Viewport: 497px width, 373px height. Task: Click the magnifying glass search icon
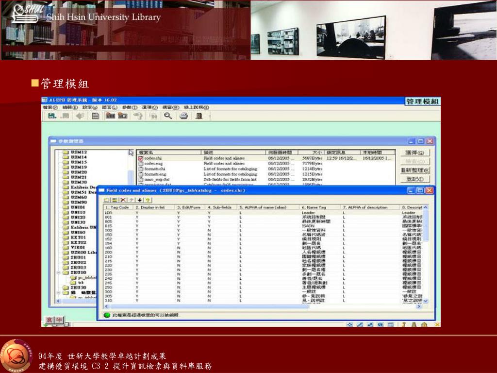tap(168, 116)
